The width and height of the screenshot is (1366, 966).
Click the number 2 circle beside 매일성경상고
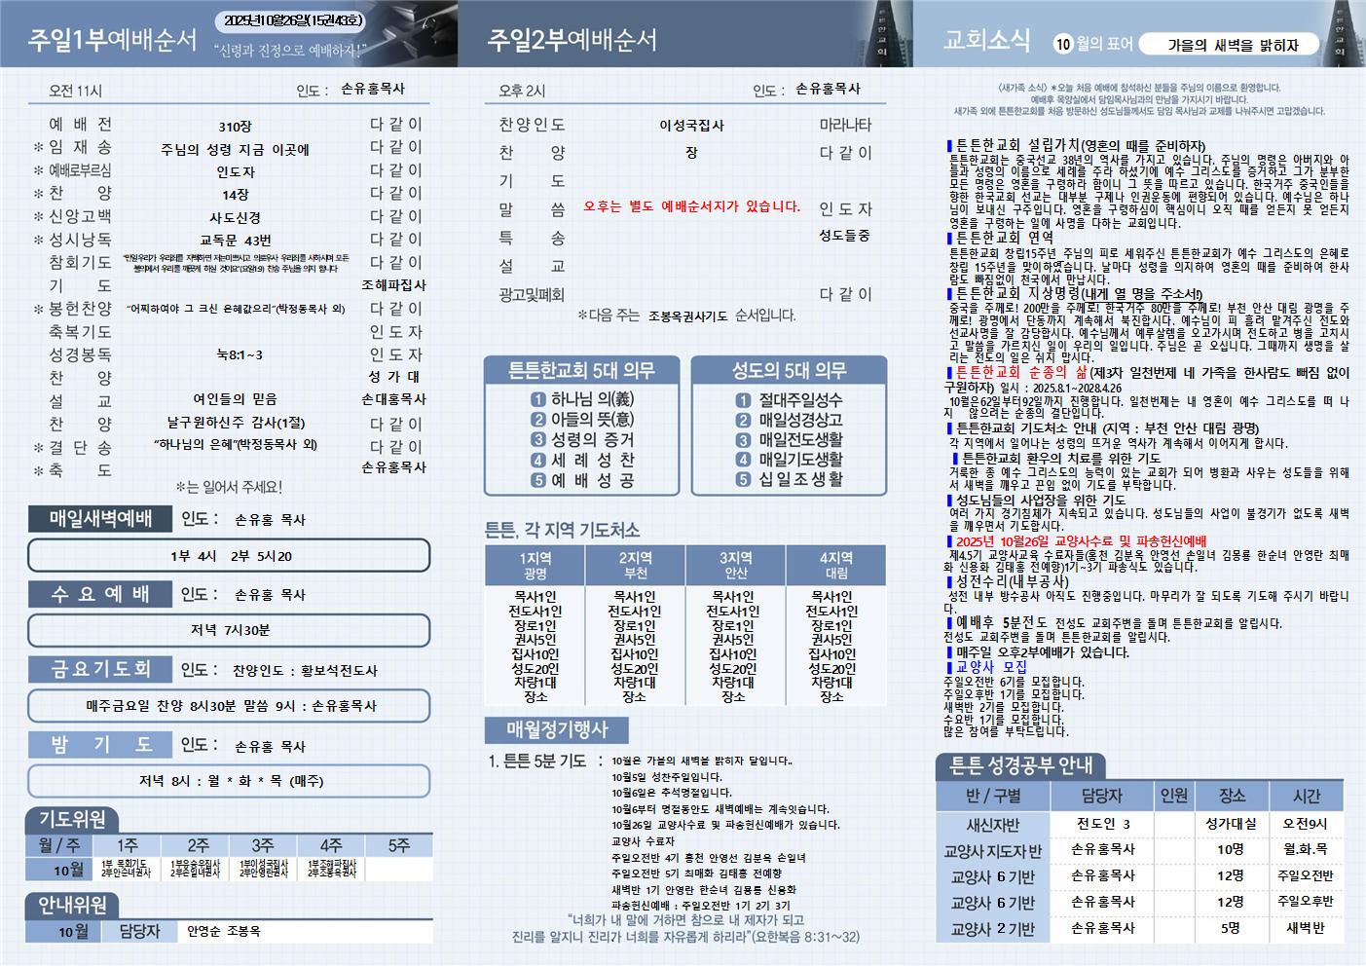click(743, 421)
